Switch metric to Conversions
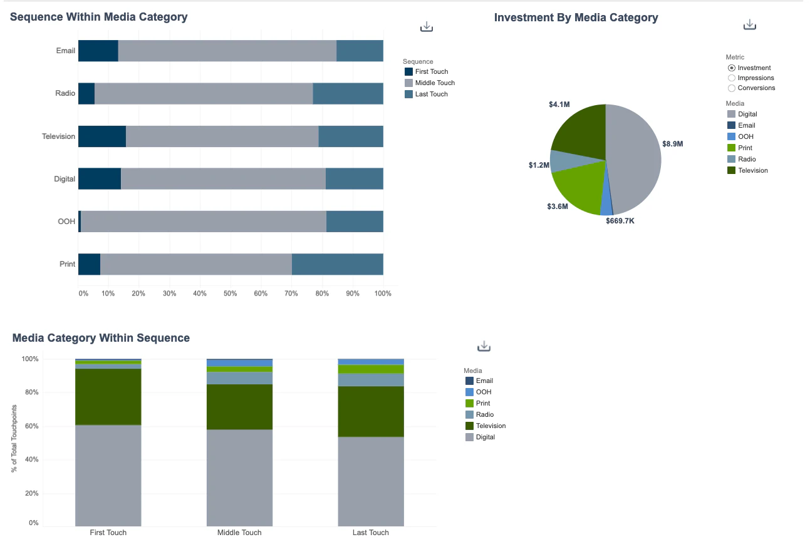Image resolution: width=810 pixels, height=552 pixels. [731, 88]
